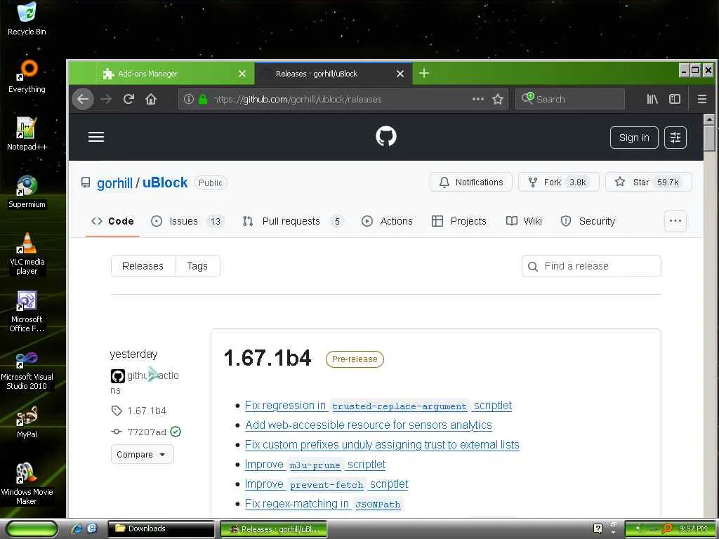Image resolution: width=719 pixels, height=539 pixels.
Task: Open the Pull requests tab
Action: point(292,221)
